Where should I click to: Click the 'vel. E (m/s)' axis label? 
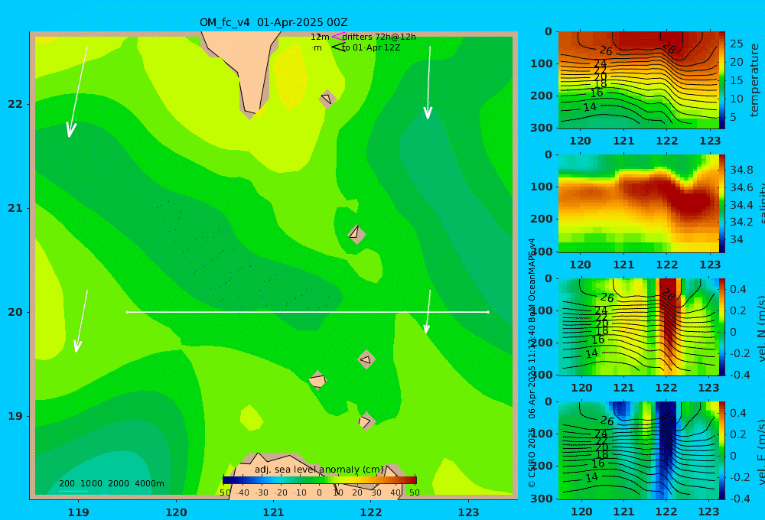coord(760,452)
